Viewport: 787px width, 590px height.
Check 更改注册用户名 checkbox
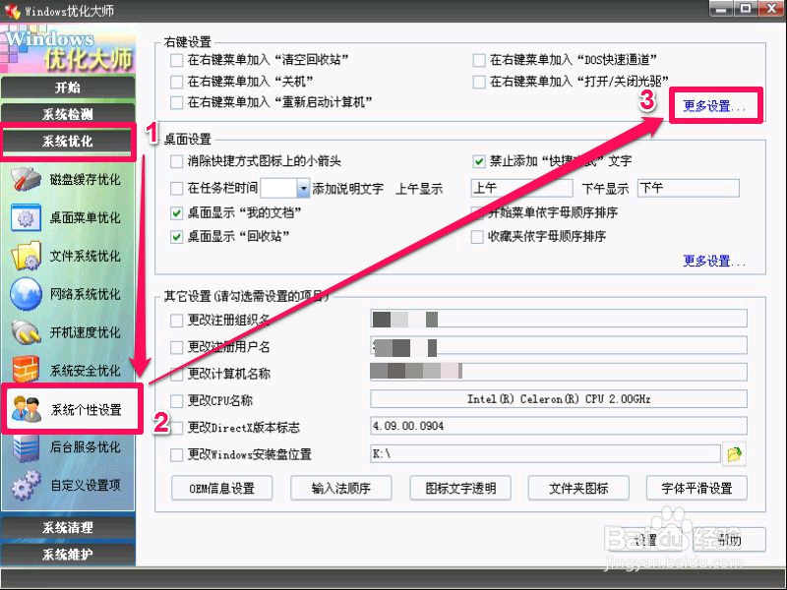(x=177, y=347)
